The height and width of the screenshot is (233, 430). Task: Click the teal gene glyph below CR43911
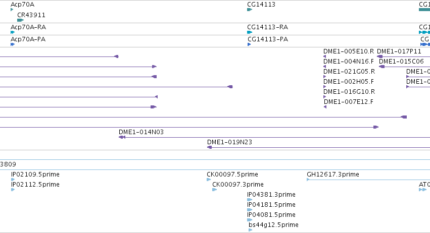pos(21,20)
